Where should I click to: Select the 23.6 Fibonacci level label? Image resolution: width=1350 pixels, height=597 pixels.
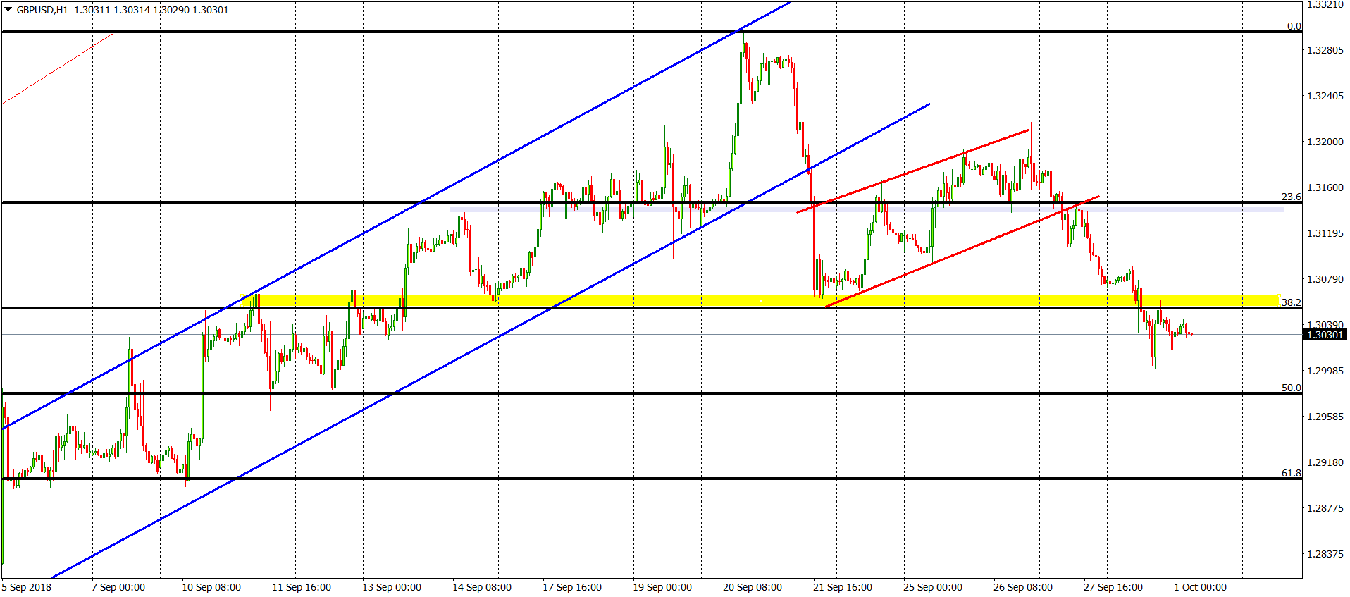[1291, 197]
